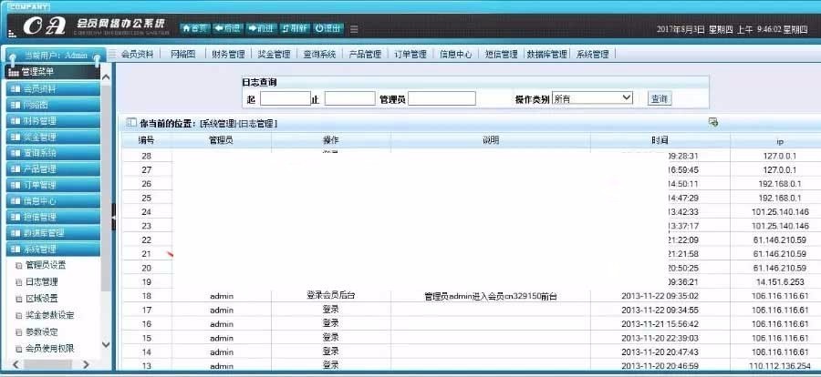
Task: Open 参数设定 in the sidebar tree
Action: [41, 332]
